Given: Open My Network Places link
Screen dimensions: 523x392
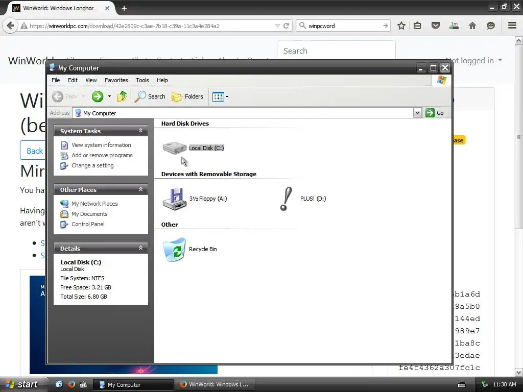Looking at the screenshot, I should pos(94,204).
